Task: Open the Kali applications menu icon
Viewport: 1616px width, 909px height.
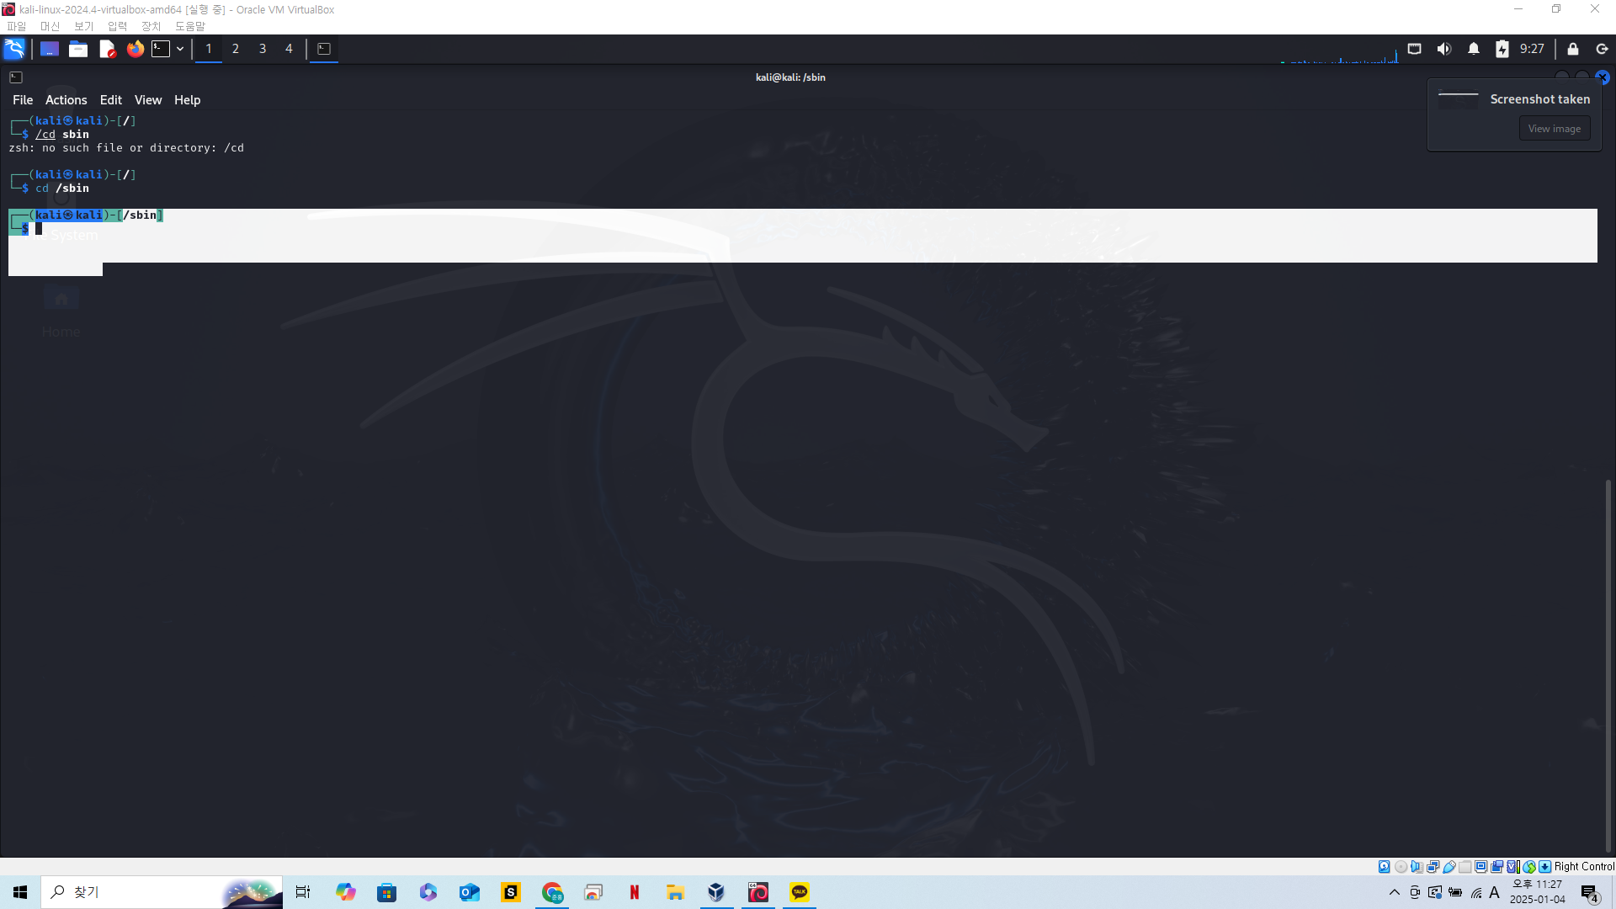Action: click(x=14, y=49)
